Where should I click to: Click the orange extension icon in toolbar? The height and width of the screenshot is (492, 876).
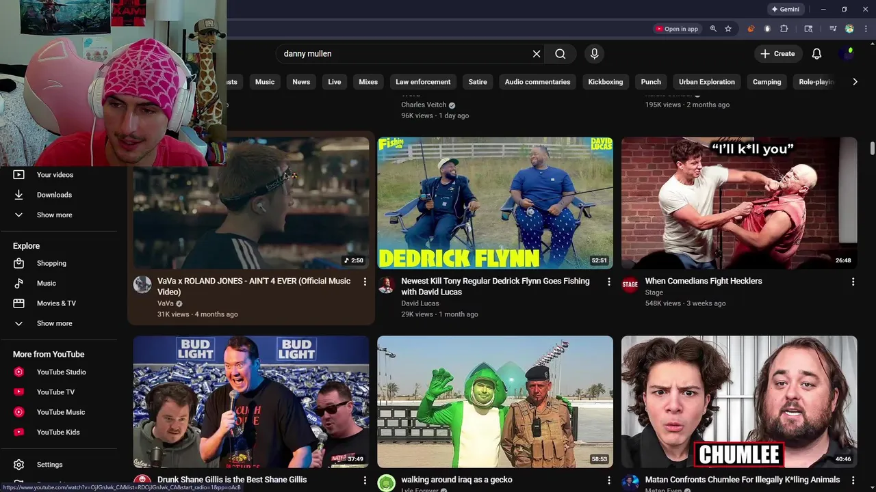pyautogui.click(x=751, y=29)
